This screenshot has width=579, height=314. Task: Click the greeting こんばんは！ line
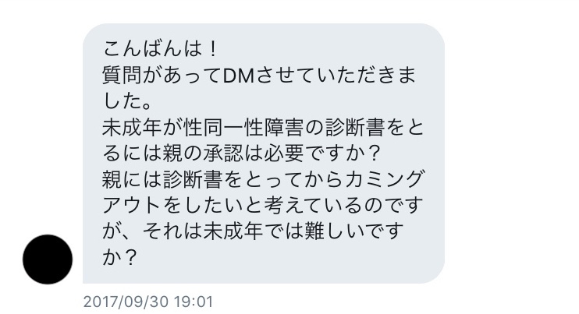tap(161, 50)
